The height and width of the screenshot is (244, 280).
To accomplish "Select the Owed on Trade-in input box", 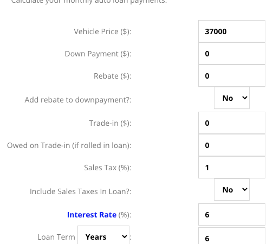I will pos(232,145).
